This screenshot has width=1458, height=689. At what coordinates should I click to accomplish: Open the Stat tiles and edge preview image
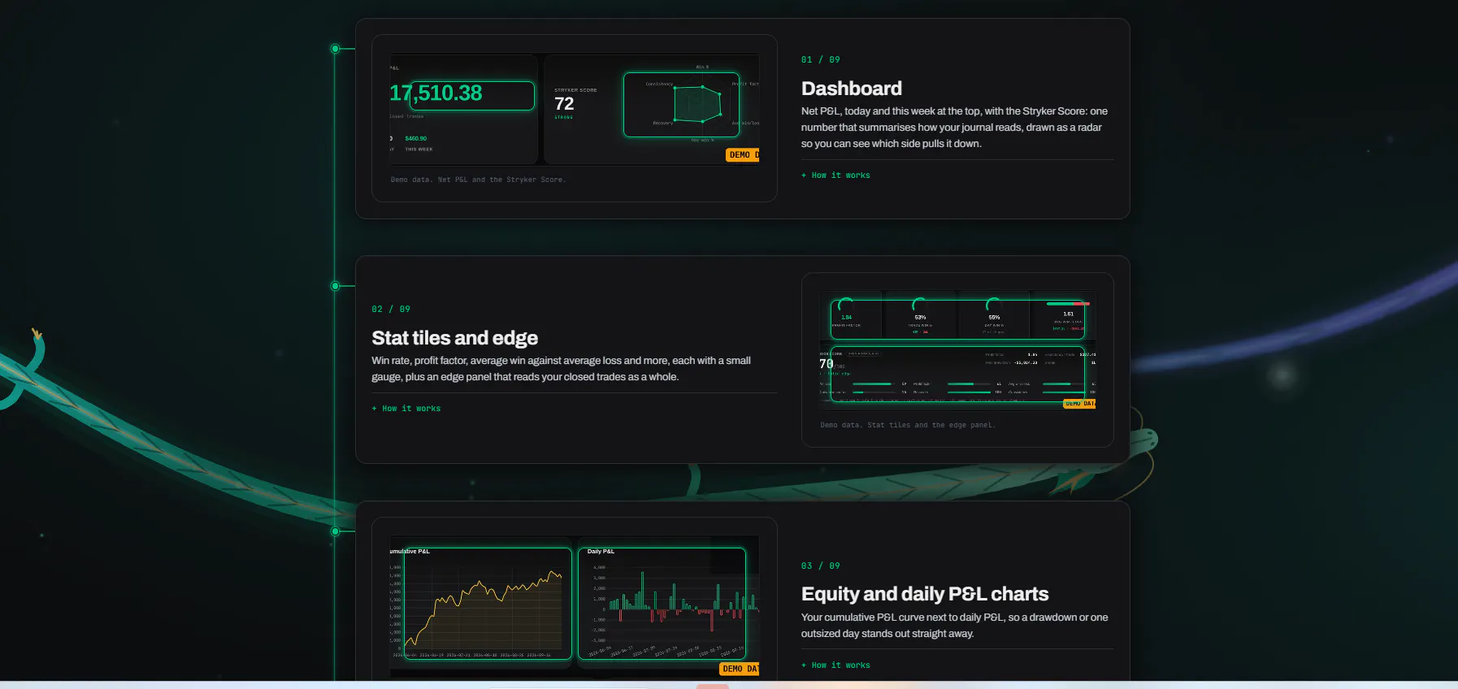tap(957, 350)
